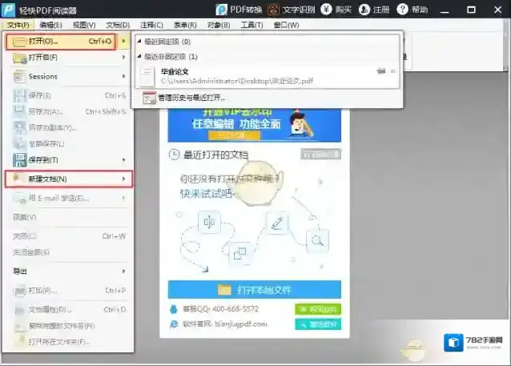
Task: Click the 打开所在文件夹(F) icon
Action: point(19,341)
